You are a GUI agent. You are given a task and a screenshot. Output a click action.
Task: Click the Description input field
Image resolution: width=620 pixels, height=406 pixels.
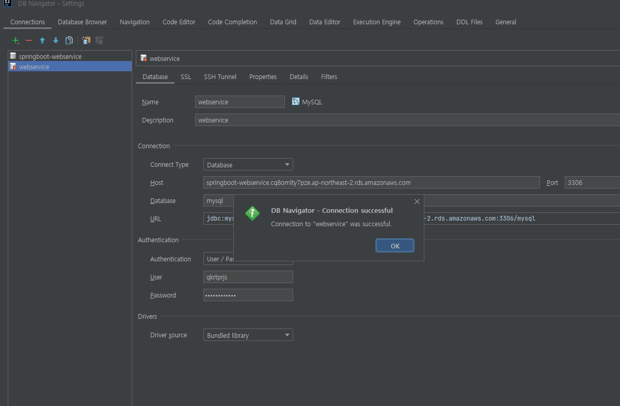[408, 120]
